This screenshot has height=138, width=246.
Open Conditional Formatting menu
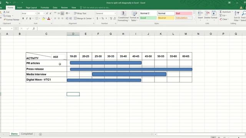point(123,16)
